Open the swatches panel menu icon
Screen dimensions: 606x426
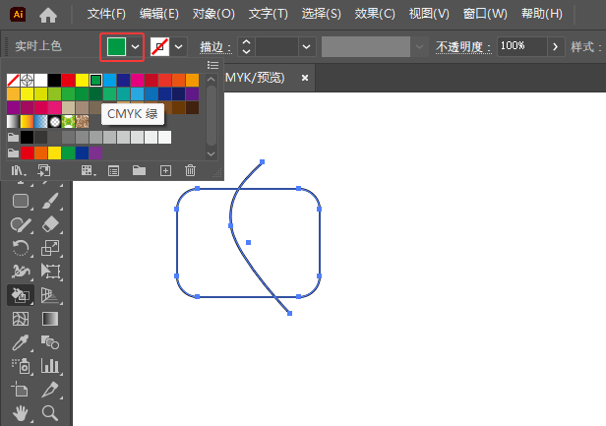pos(212,65)
